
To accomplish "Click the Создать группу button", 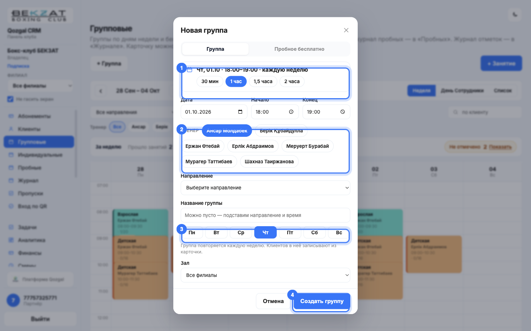I will [x=322, y=301].
